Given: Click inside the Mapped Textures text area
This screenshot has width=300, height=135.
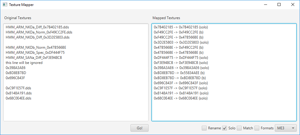Looking at the screenshot, I should [x=224, y=72].
